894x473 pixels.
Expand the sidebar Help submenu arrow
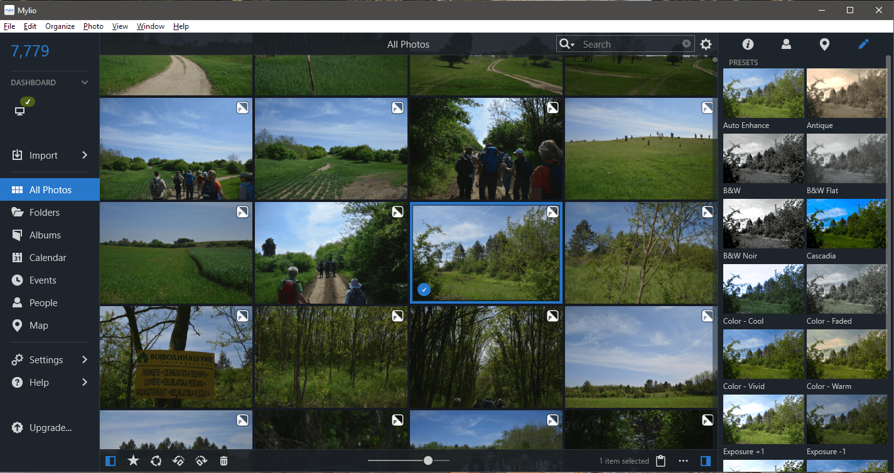85,382
